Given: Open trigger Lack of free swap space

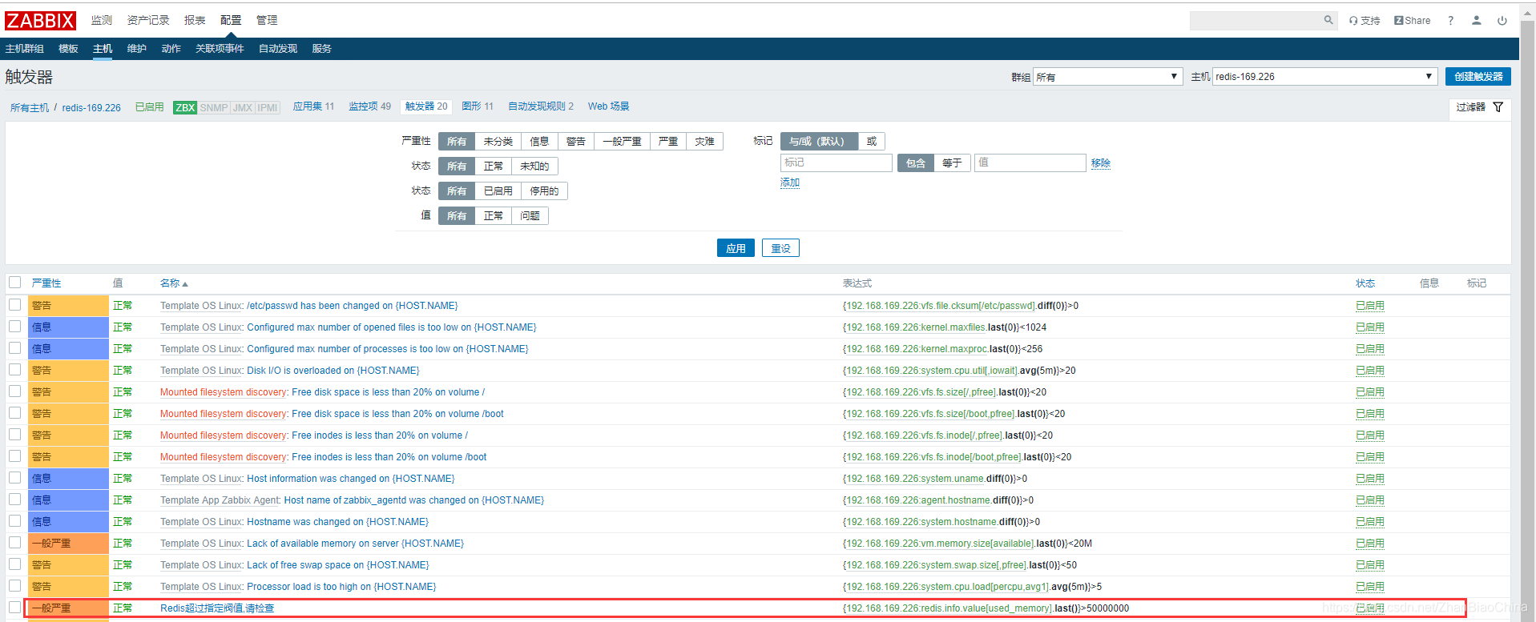Looking at the screenshot, I should pos(338,565).
